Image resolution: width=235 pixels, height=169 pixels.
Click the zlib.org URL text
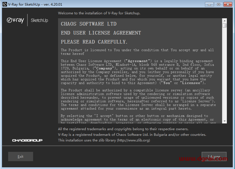133,140
